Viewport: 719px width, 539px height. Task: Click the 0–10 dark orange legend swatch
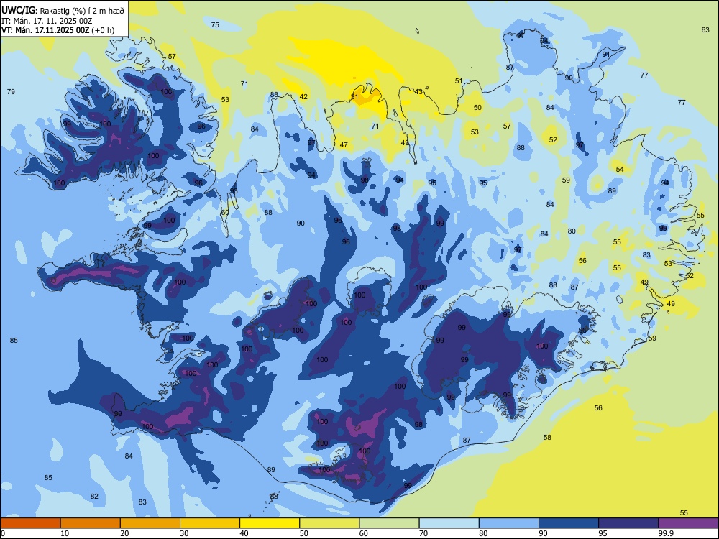(30, 523)
